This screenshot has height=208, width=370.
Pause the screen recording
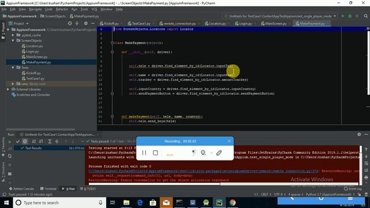pyautogui.click(x=144, y=153)
